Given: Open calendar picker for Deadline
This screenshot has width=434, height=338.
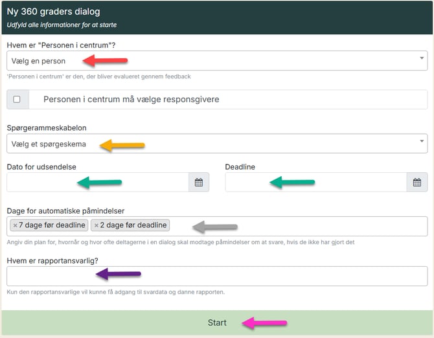Looking at the screenshot, I should pos(417,183).
